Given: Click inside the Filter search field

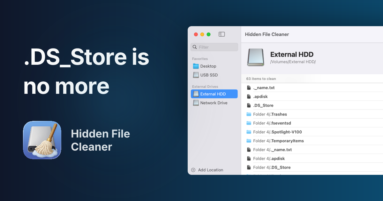Looking at the screenshot, I should (214, 47).
